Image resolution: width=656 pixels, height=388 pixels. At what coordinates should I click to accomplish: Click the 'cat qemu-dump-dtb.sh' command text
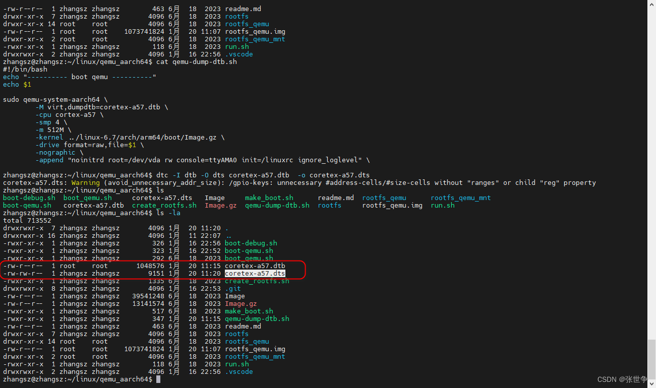click(x=197, y=61)
